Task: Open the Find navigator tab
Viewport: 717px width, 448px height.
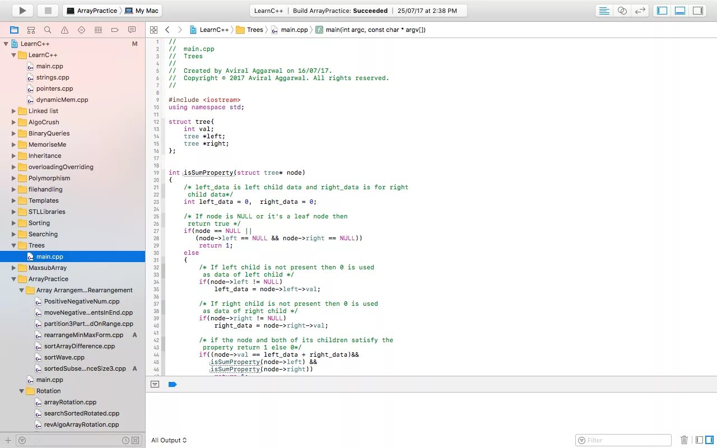Action: click(x=48, y=30)
